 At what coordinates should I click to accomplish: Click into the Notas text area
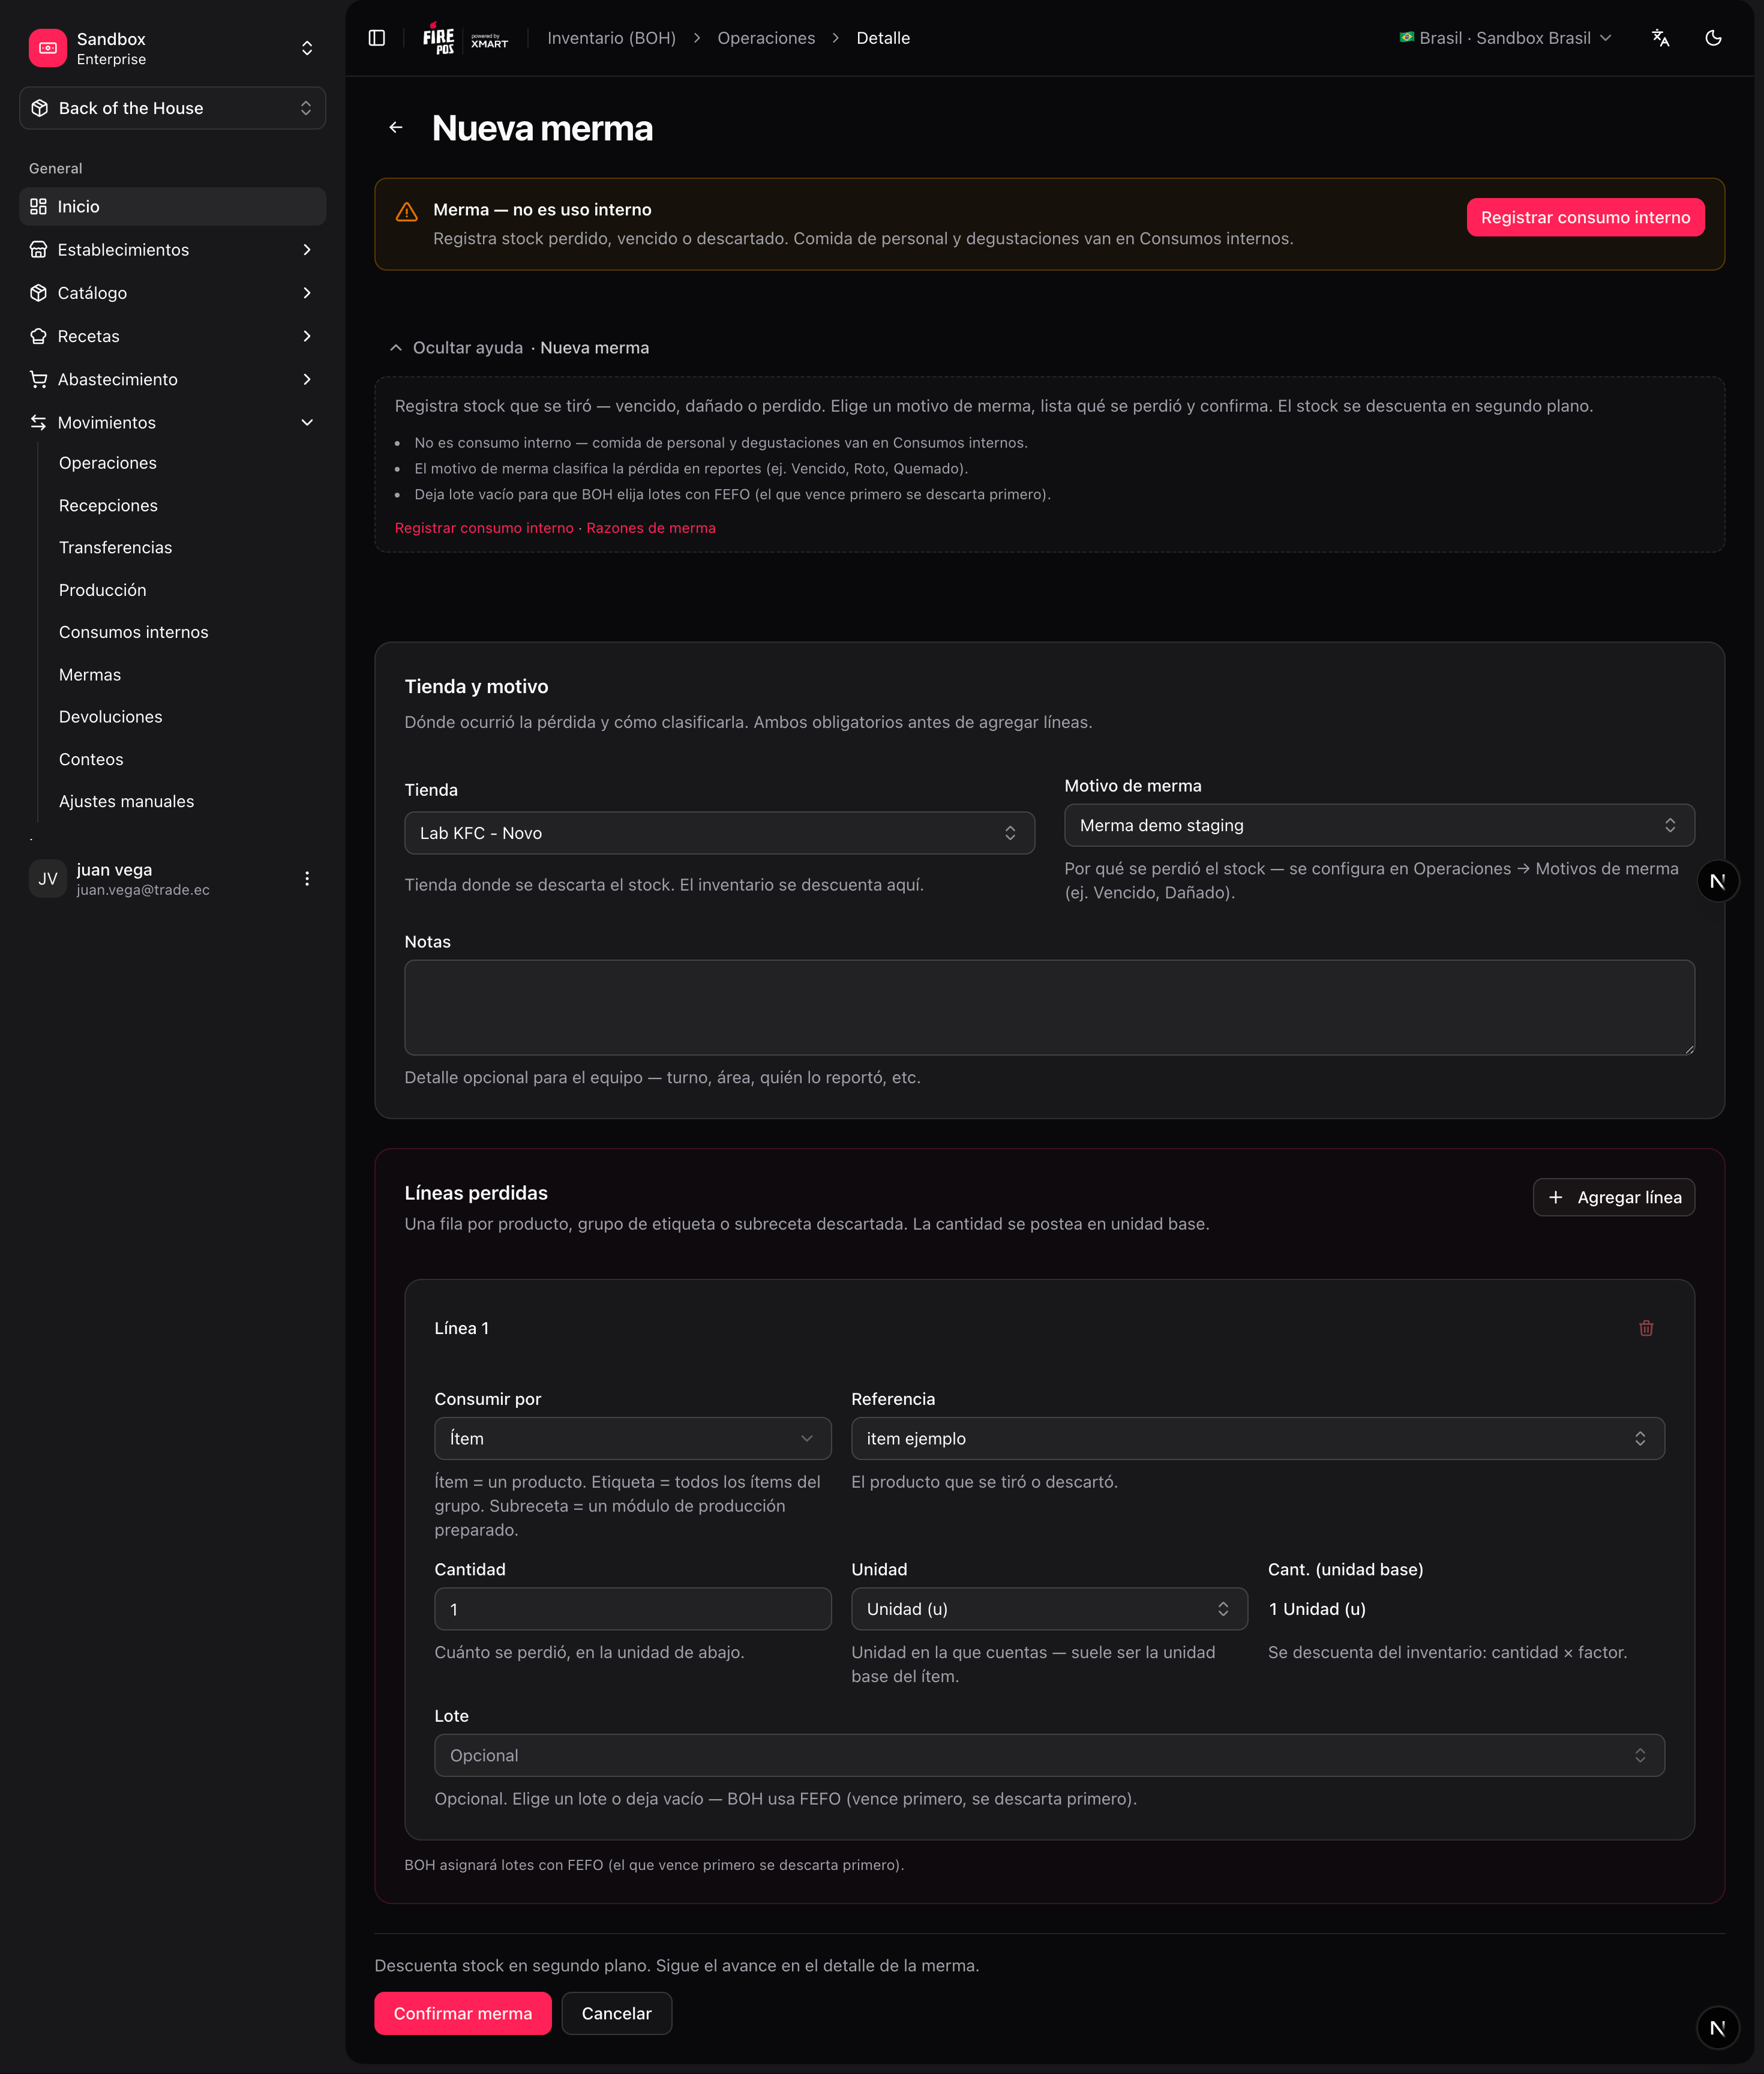point(1049,1008)
